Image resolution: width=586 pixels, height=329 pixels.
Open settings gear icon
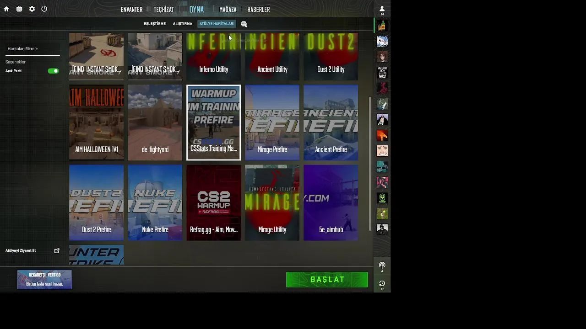point(32,9)
